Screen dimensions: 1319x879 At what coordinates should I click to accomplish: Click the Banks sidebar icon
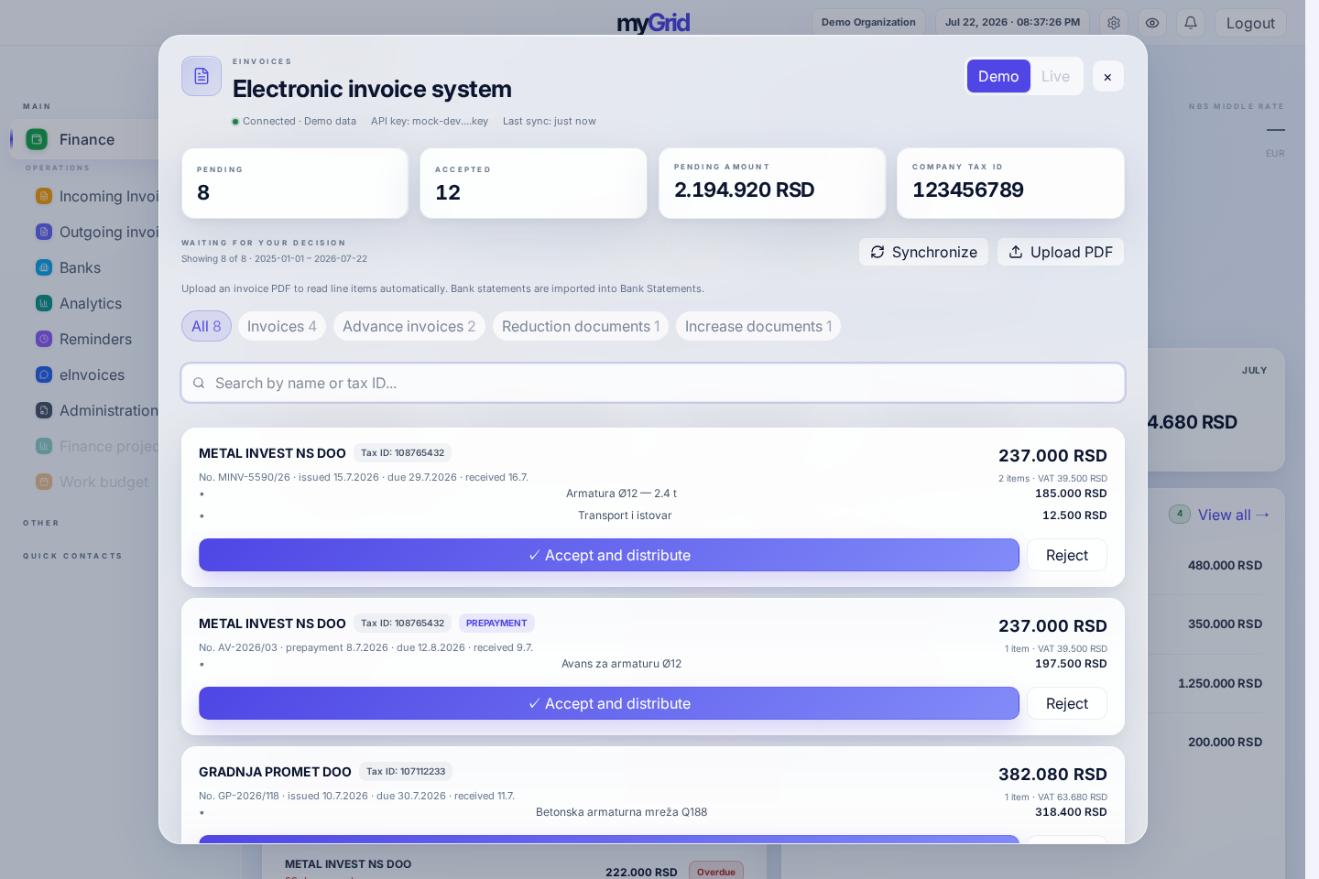coord(44,267)
